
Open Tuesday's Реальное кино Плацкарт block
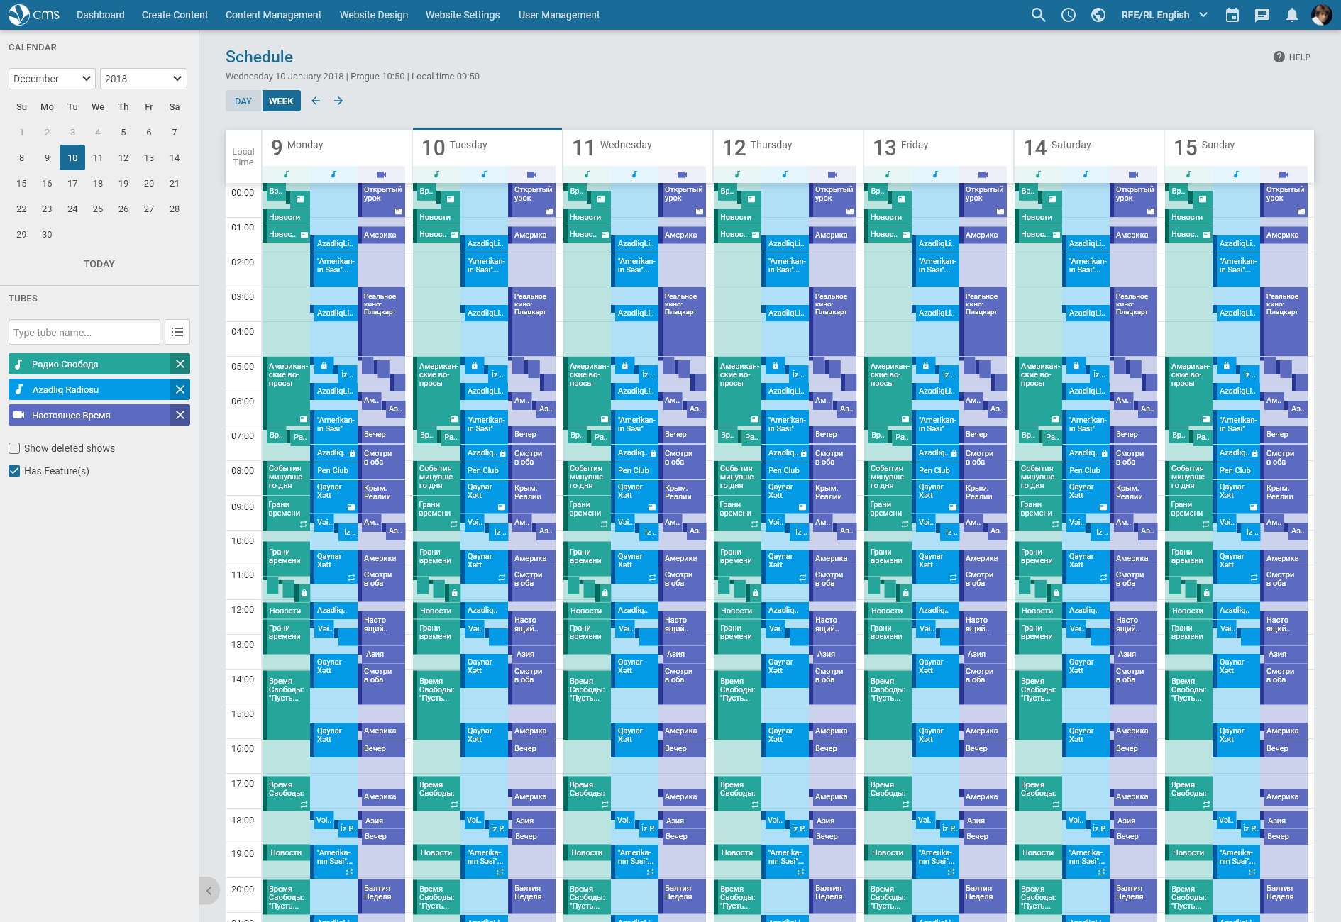532,321
